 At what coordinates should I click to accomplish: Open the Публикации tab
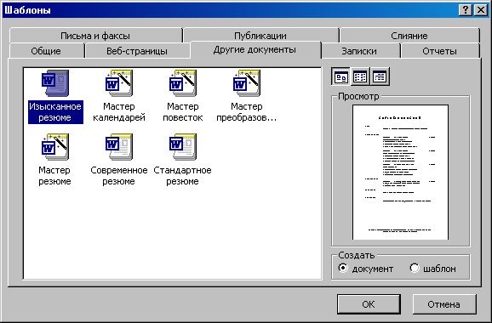point(260,36)
